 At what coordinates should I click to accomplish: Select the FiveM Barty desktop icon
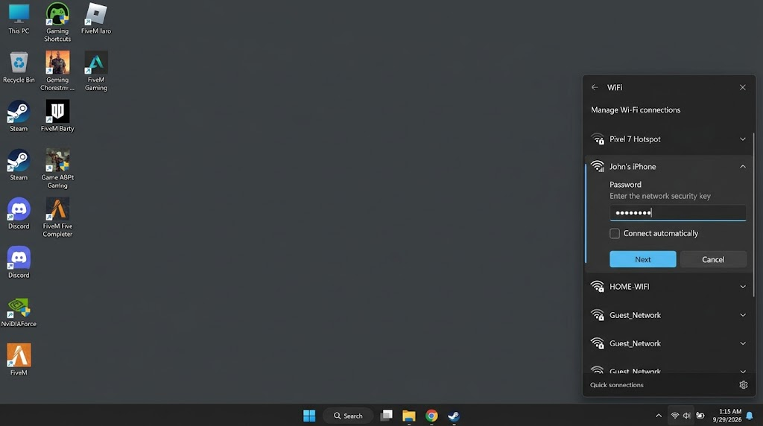pos(57,116)
